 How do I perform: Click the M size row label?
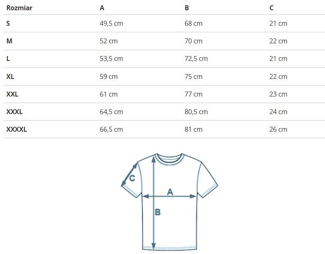click(9, 41)
